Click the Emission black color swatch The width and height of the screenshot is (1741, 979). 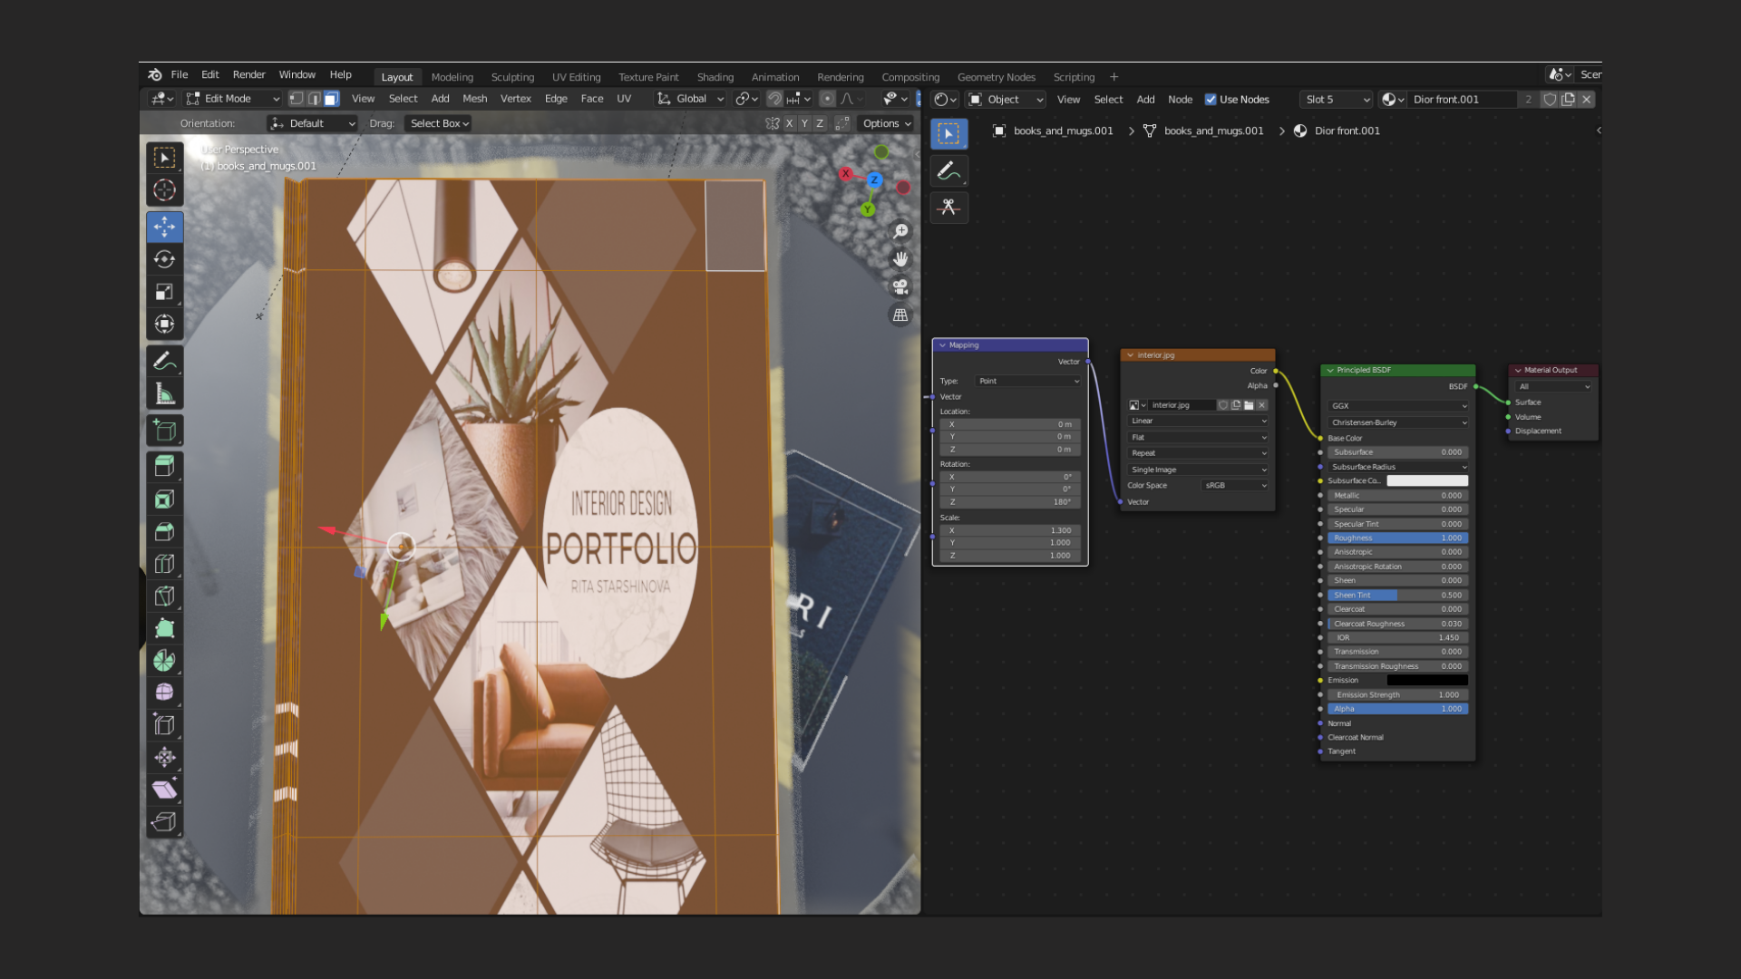[x=1427, y=681]
